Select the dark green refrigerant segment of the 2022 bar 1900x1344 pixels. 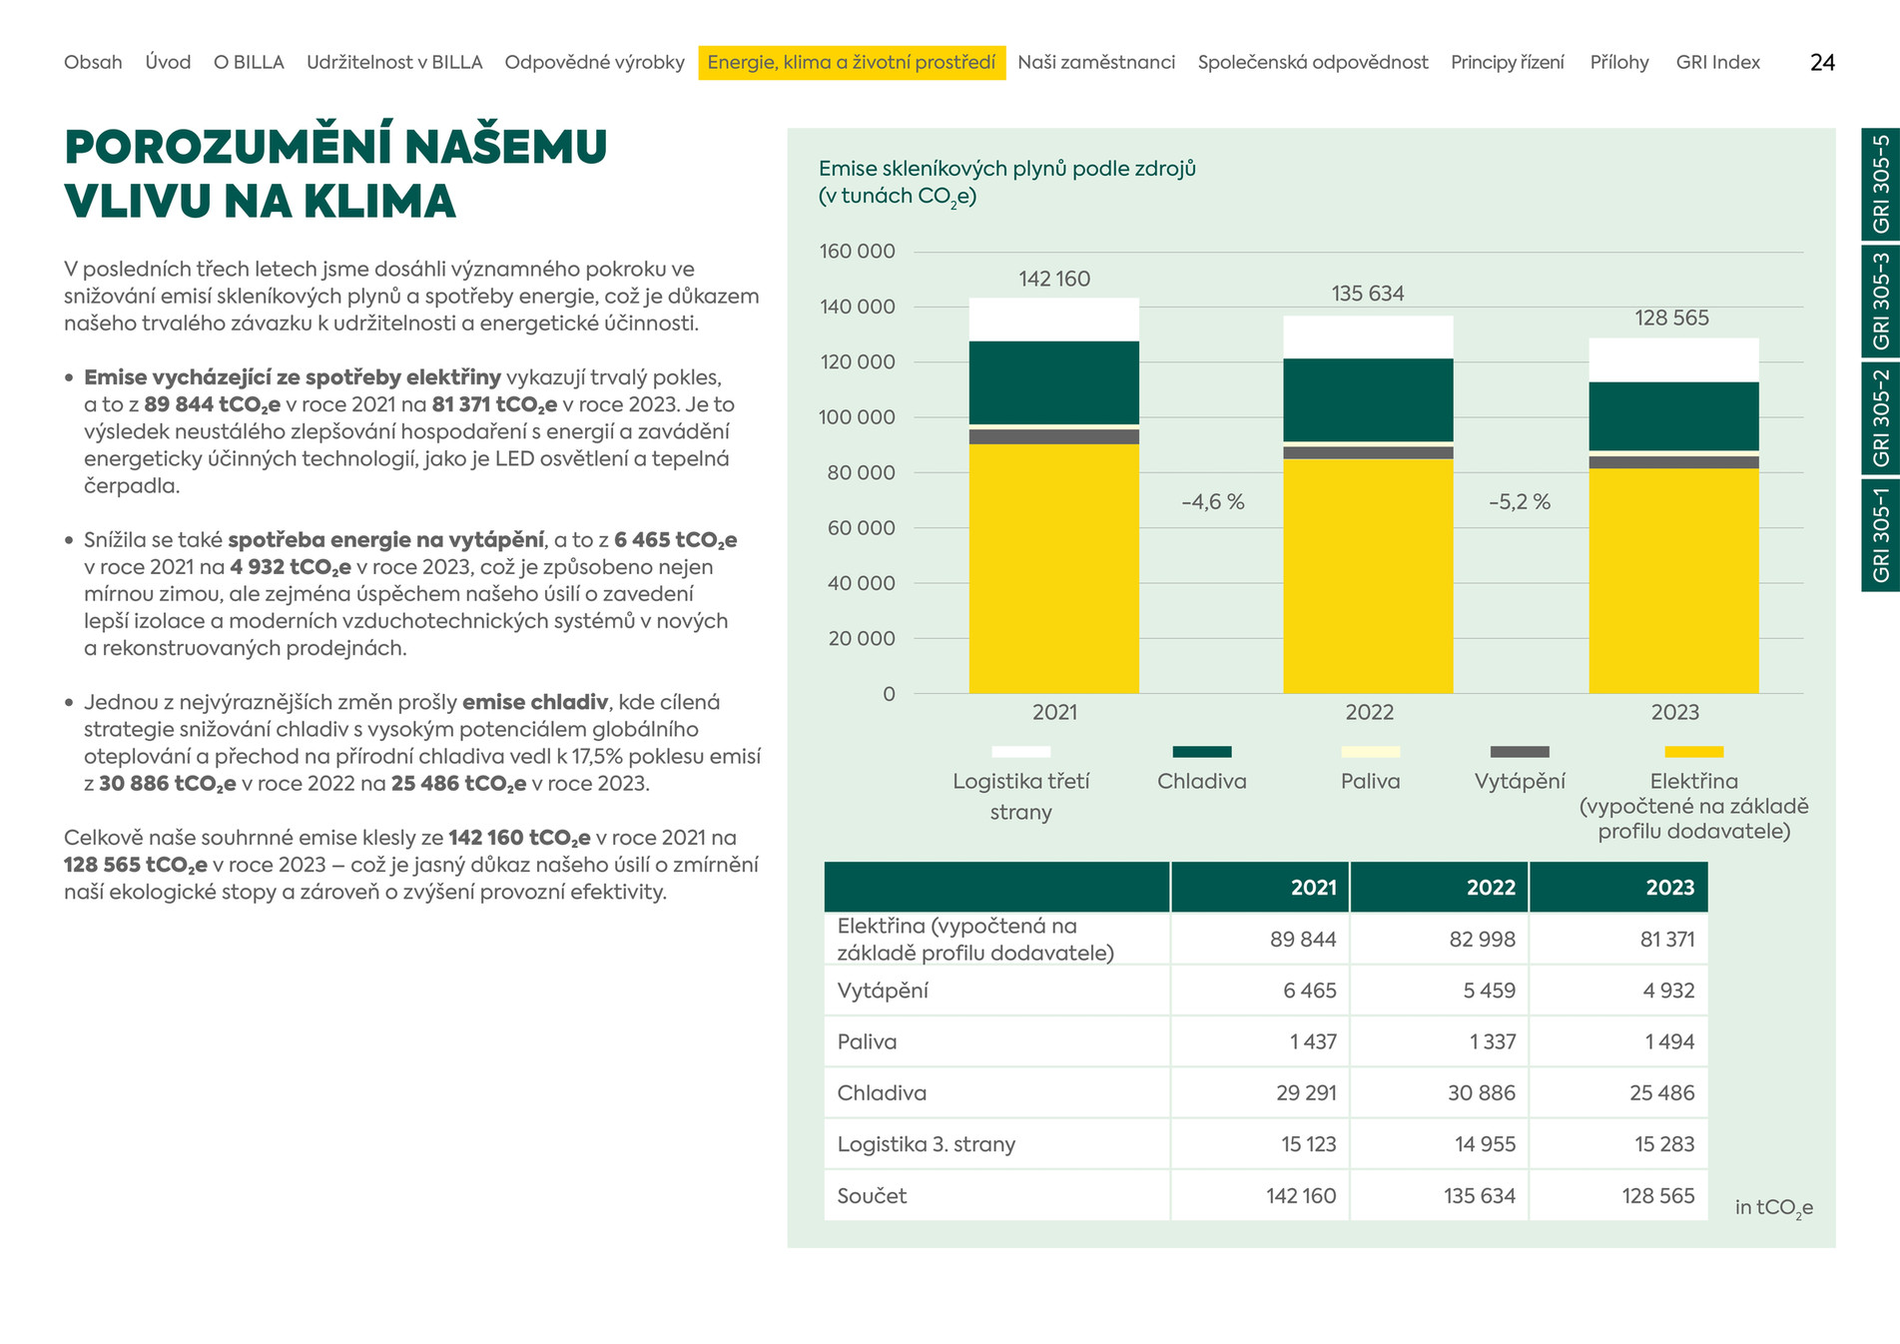point(1368,399)
